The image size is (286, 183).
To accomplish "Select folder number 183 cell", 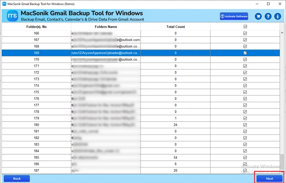I will [x=36, y=144].
